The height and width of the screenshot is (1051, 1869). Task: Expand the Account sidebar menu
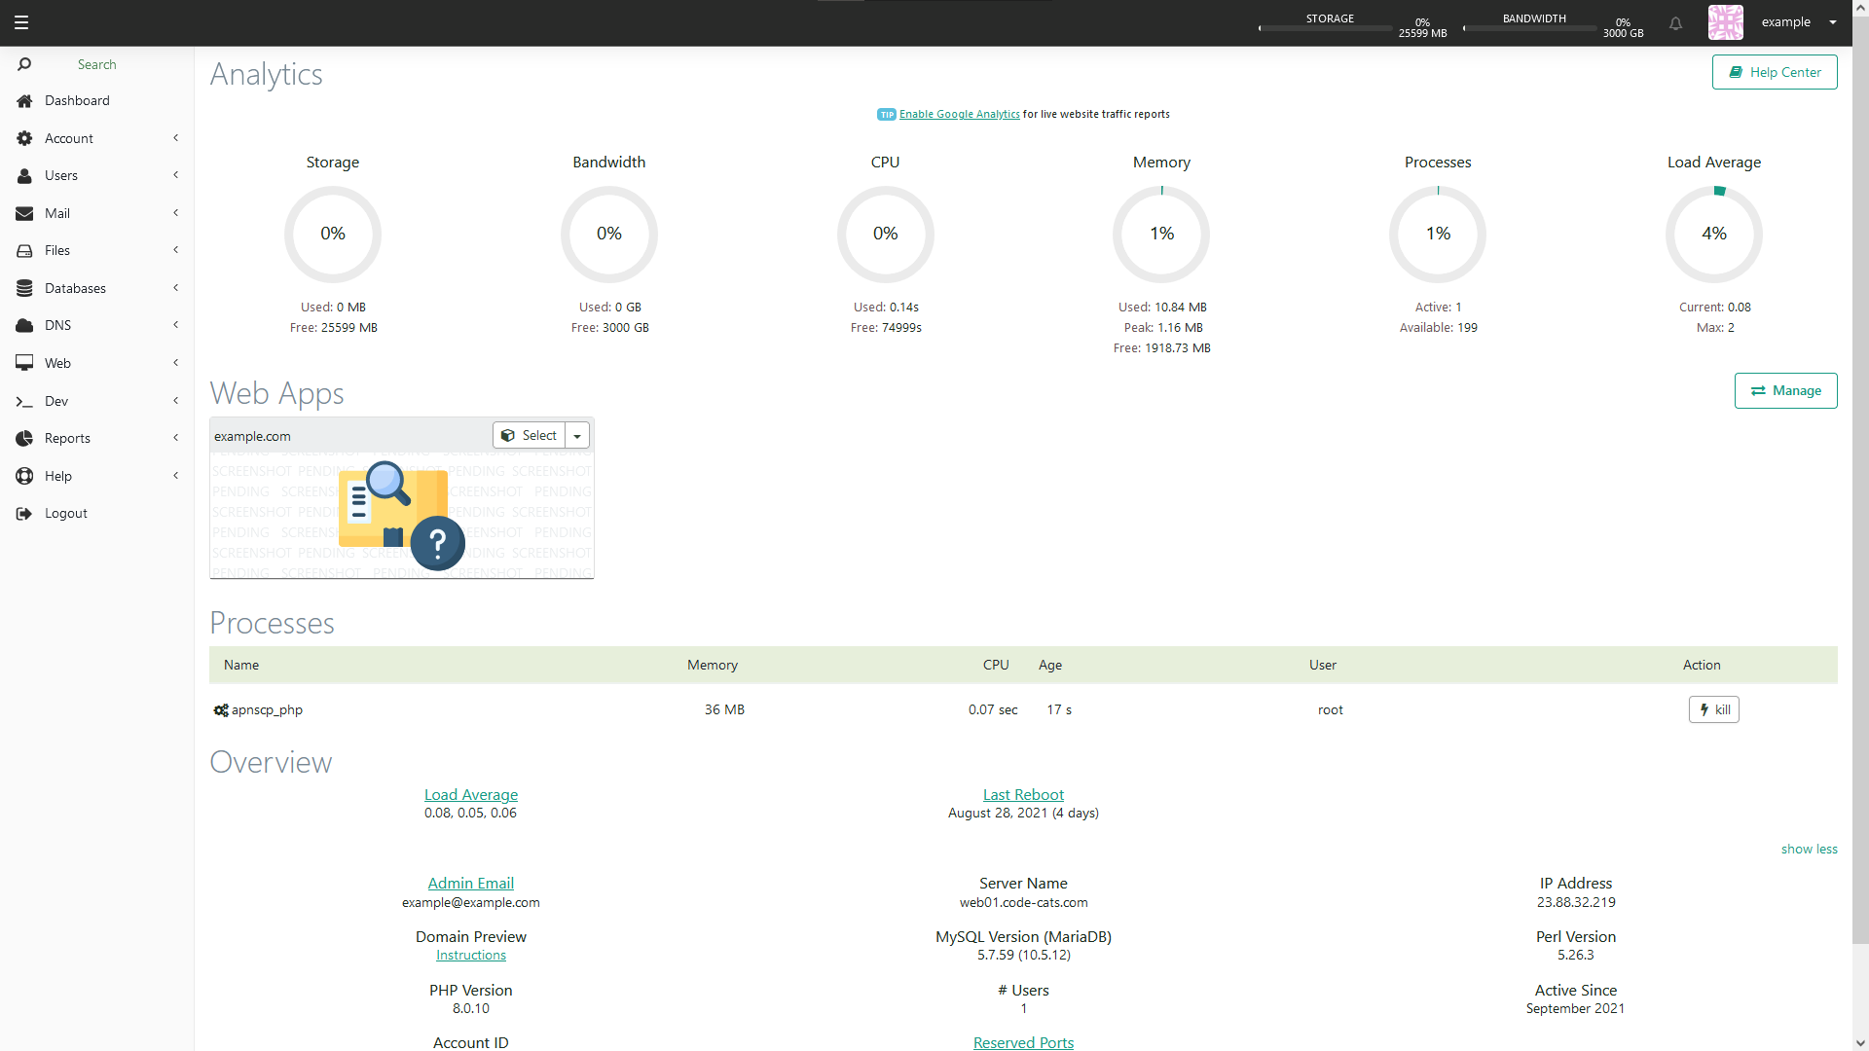coord(97,138)
